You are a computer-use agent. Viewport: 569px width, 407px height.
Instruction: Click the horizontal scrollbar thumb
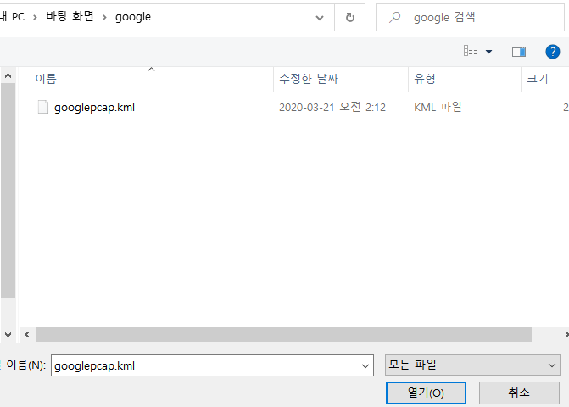pyautogui.click(x=283, y=334)
